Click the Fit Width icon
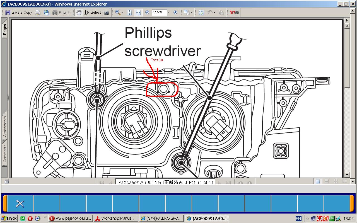This screenshot has height=223, width=357. (x=138, y=12)
